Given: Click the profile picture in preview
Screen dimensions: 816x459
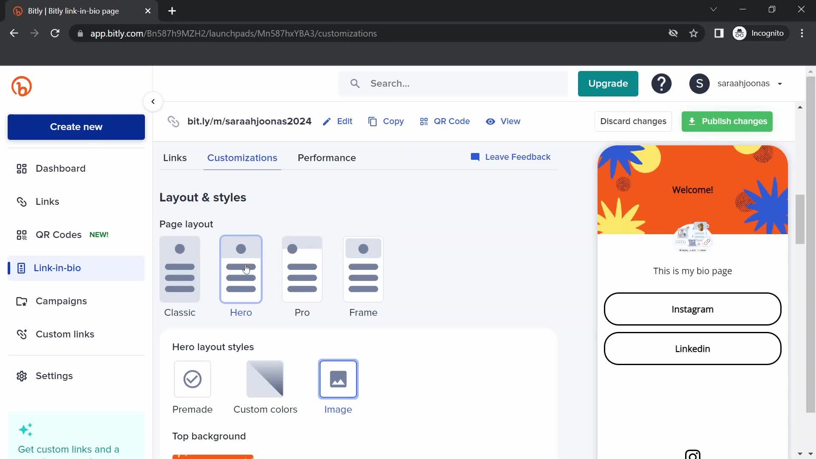Looking at the screenshot, I should [x=693, y=237].
